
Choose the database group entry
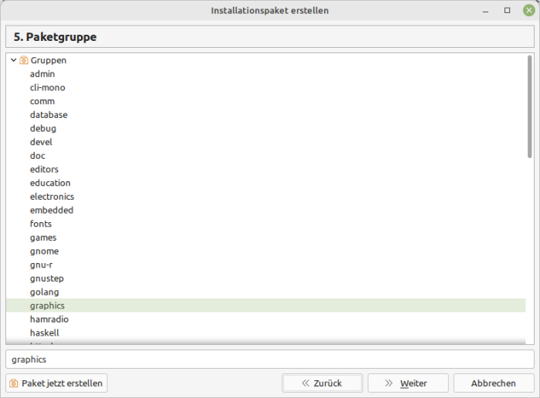[x=266, y=115]
